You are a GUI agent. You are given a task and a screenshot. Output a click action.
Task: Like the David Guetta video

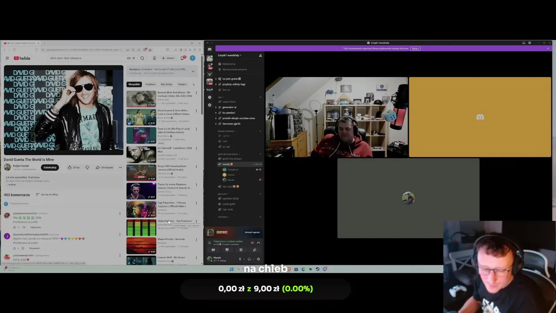(74, 167)
